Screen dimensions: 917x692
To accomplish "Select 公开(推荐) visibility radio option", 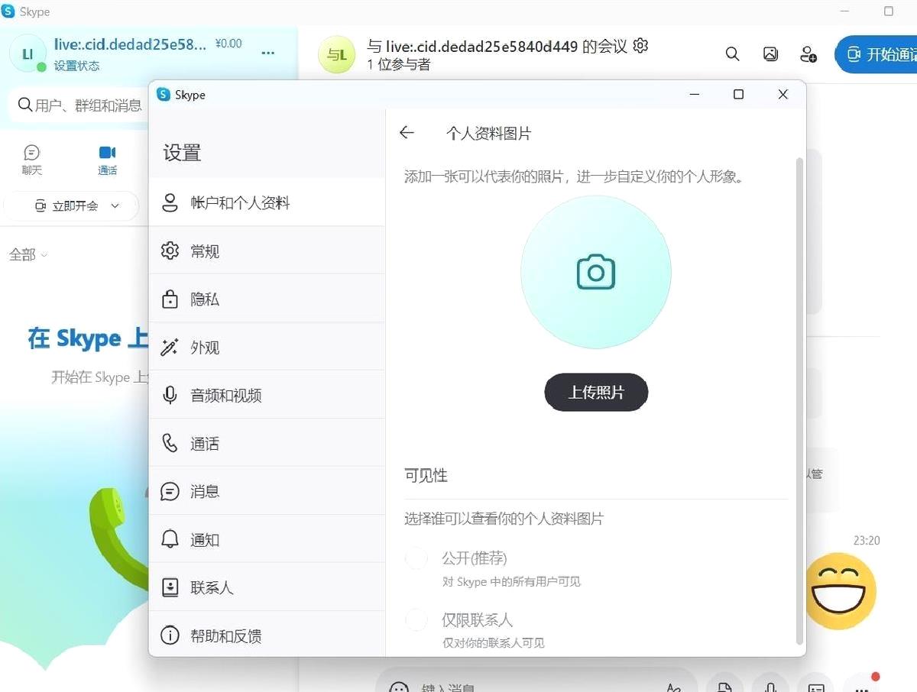I will (416, 558).
